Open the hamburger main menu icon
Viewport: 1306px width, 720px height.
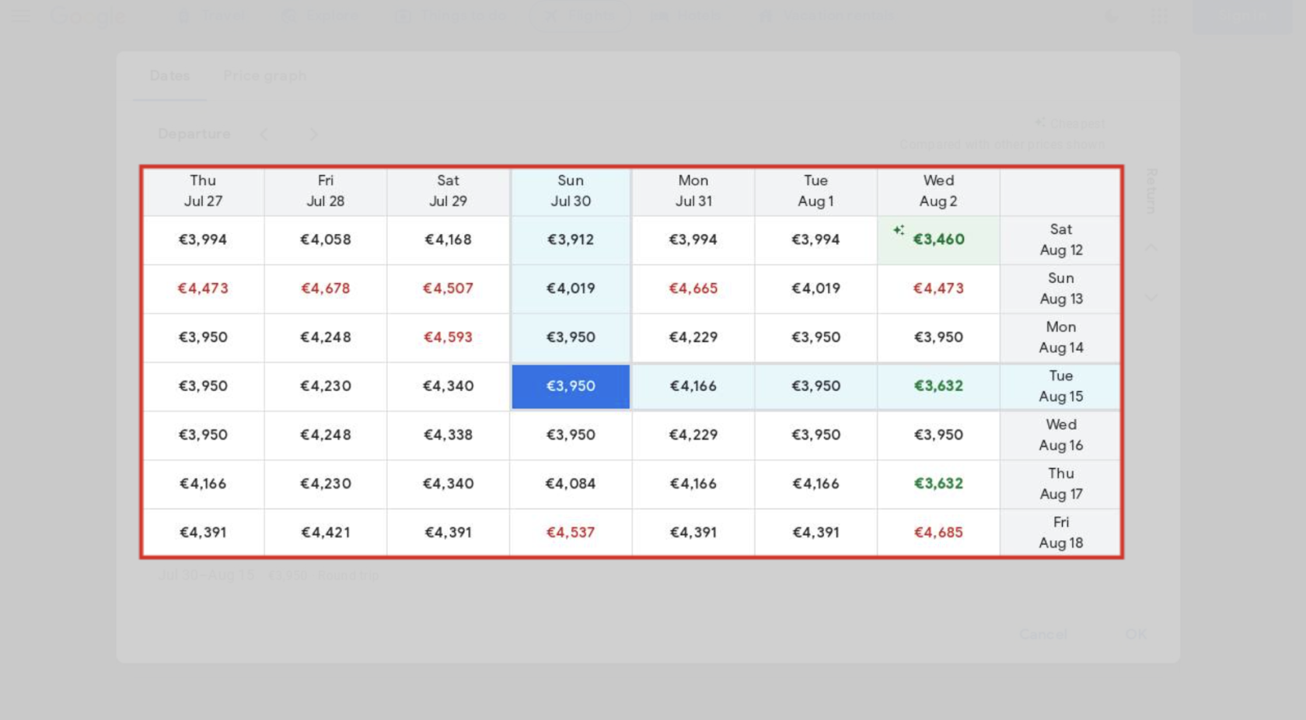tap(21, 16)
